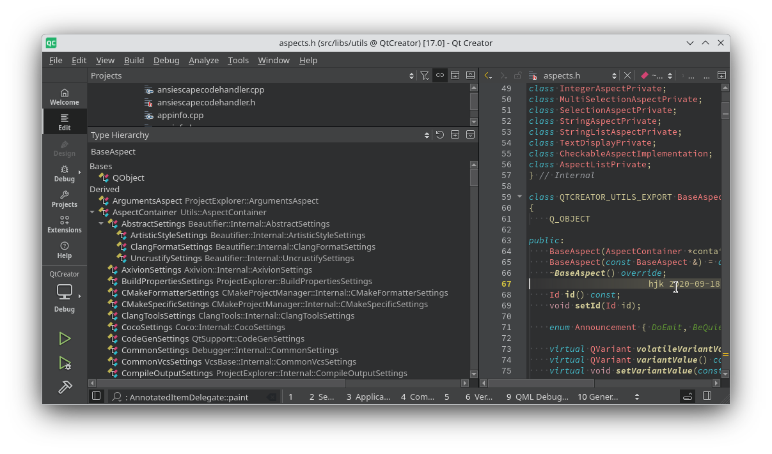Open the View menu
The width and height of the screenshot is (772, 454).
105,60
